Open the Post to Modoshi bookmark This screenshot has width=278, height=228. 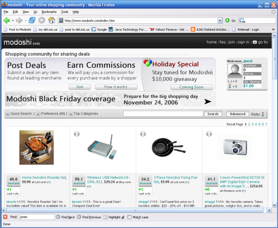[17, 29]
